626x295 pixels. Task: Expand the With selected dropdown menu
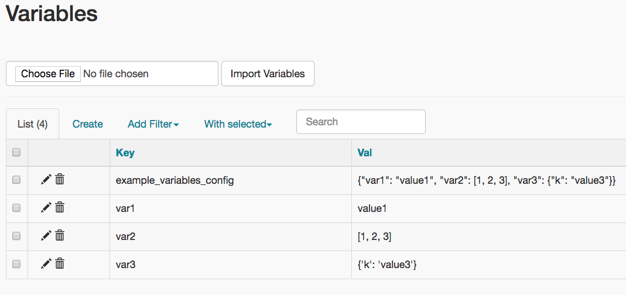click(x=238, y=124)
